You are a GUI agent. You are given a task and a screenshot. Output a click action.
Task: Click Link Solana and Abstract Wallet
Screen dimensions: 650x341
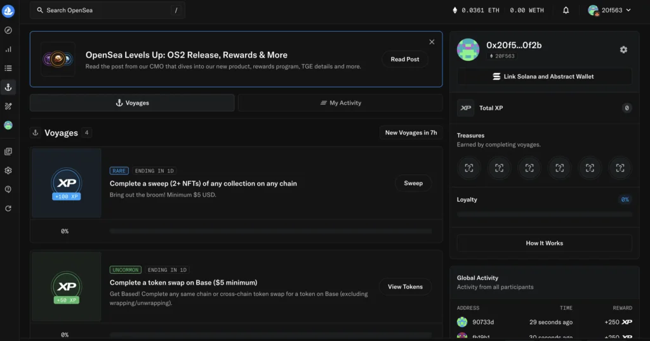coord(544,77)
